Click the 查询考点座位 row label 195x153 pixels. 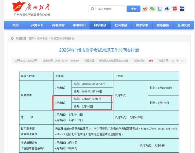[x=29, y=134]
